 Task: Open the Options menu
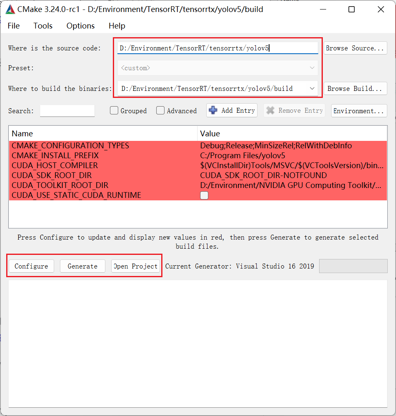click(81, 26)
